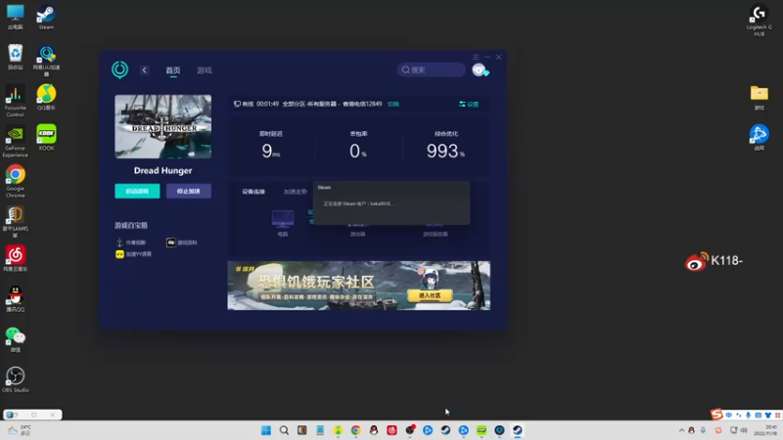Click the Chrome icon on the taskbar
This screenshot has width=783, height=440.
point(355,430)
